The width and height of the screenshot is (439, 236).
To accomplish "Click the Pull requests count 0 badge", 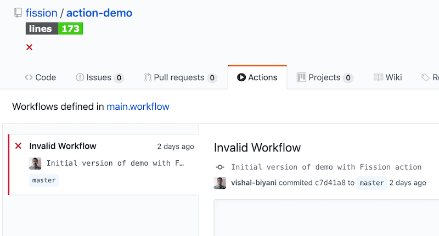I will (212, 77).
